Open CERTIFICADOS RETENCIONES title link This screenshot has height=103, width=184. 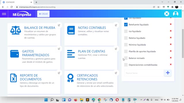87,77
